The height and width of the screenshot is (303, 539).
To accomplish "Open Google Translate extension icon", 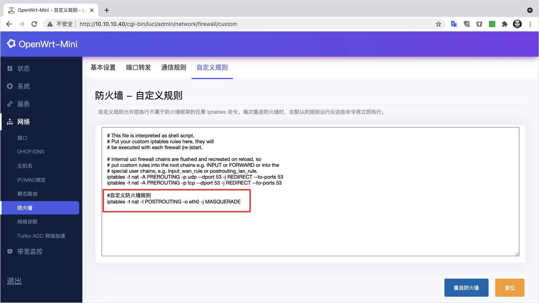I will pos(454,24).
